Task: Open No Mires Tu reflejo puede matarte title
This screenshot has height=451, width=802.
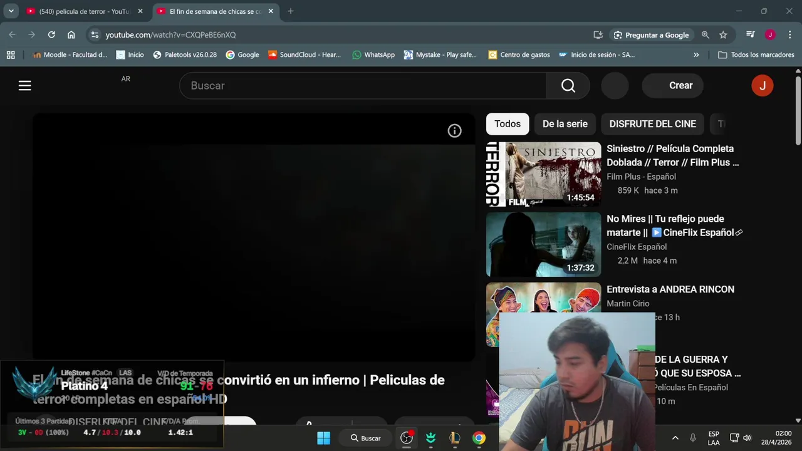Action: [674, 225]
